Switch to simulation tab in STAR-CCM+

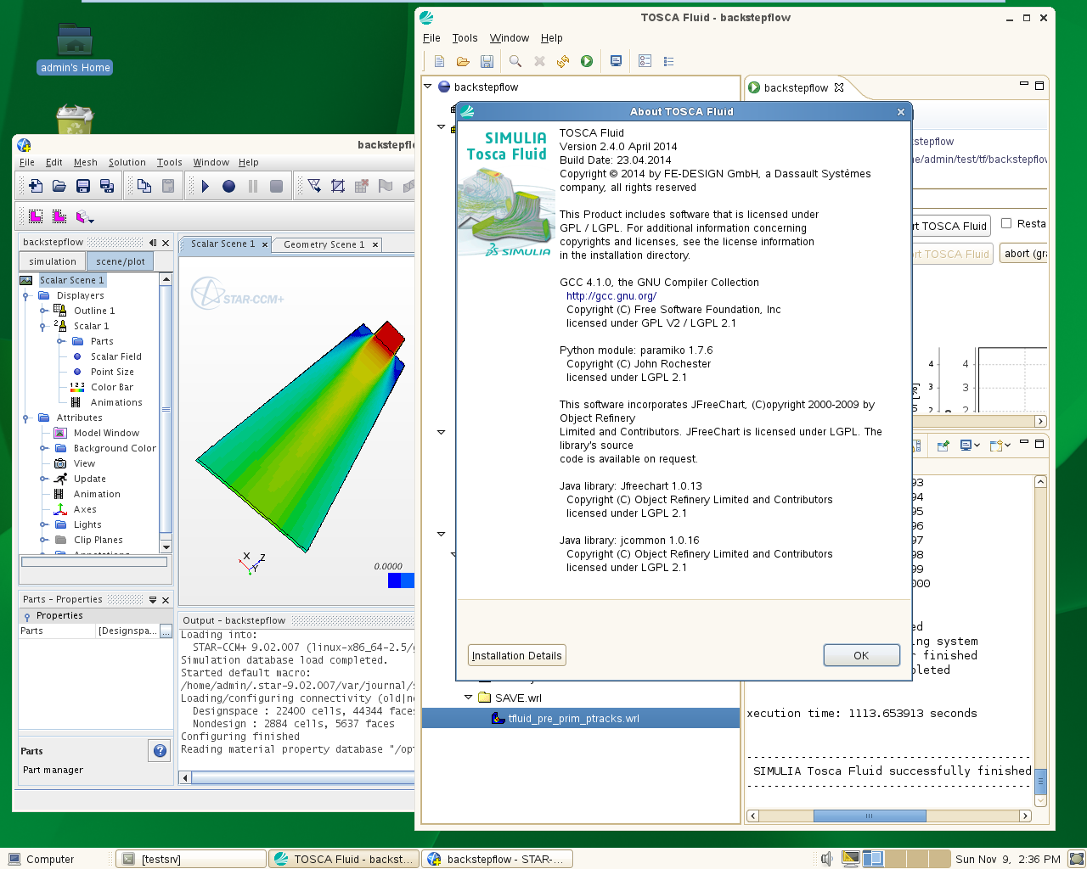coord(53,261)
